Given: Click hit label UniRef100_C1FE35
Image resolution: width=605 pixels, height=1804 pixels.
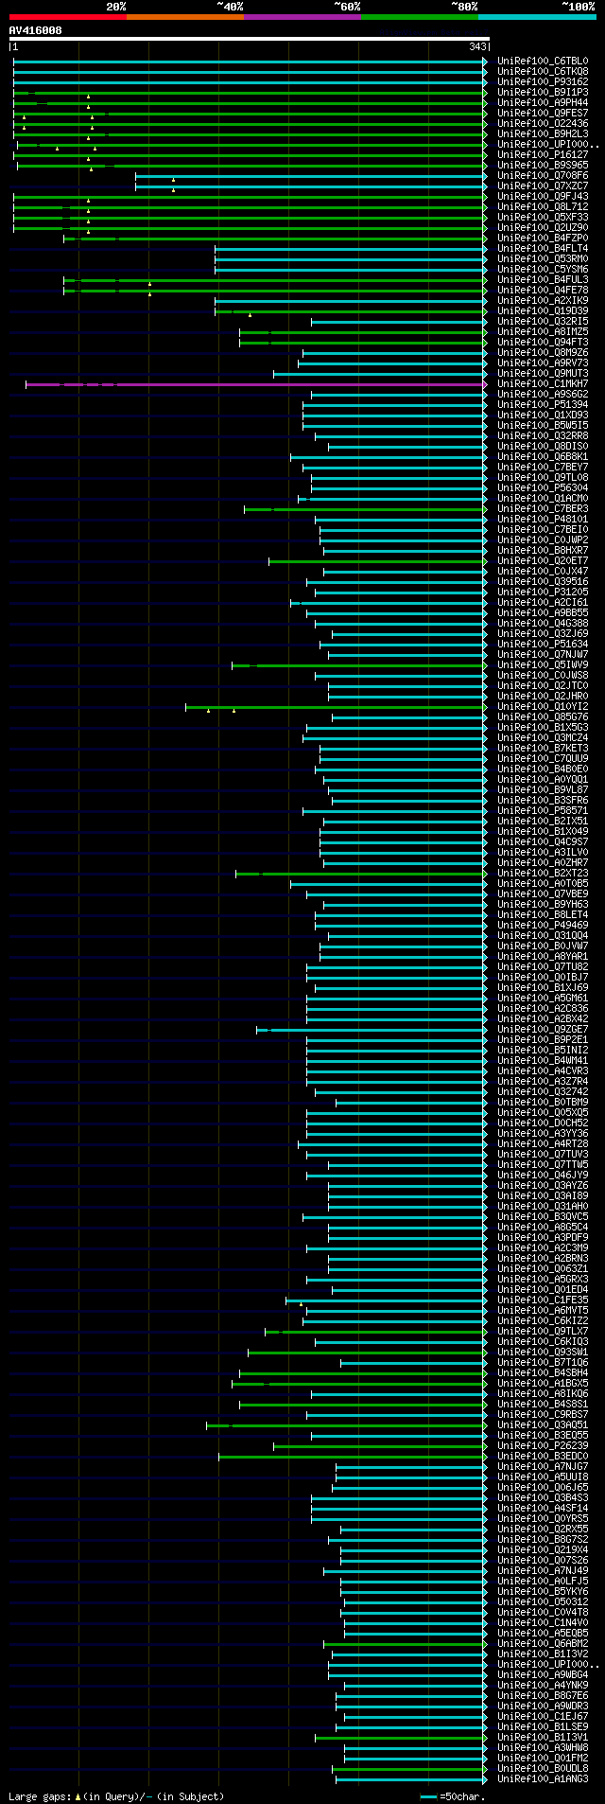Looking at the screenshot, I should (x=543, y=1300).
